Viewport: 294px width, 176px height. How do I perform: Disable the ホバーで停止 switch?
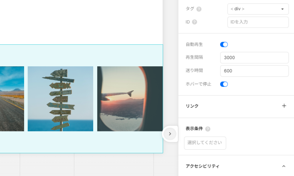[224, 84]
